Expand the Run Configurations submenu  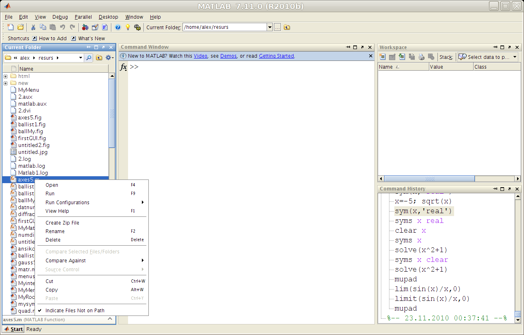click(142, 202)
